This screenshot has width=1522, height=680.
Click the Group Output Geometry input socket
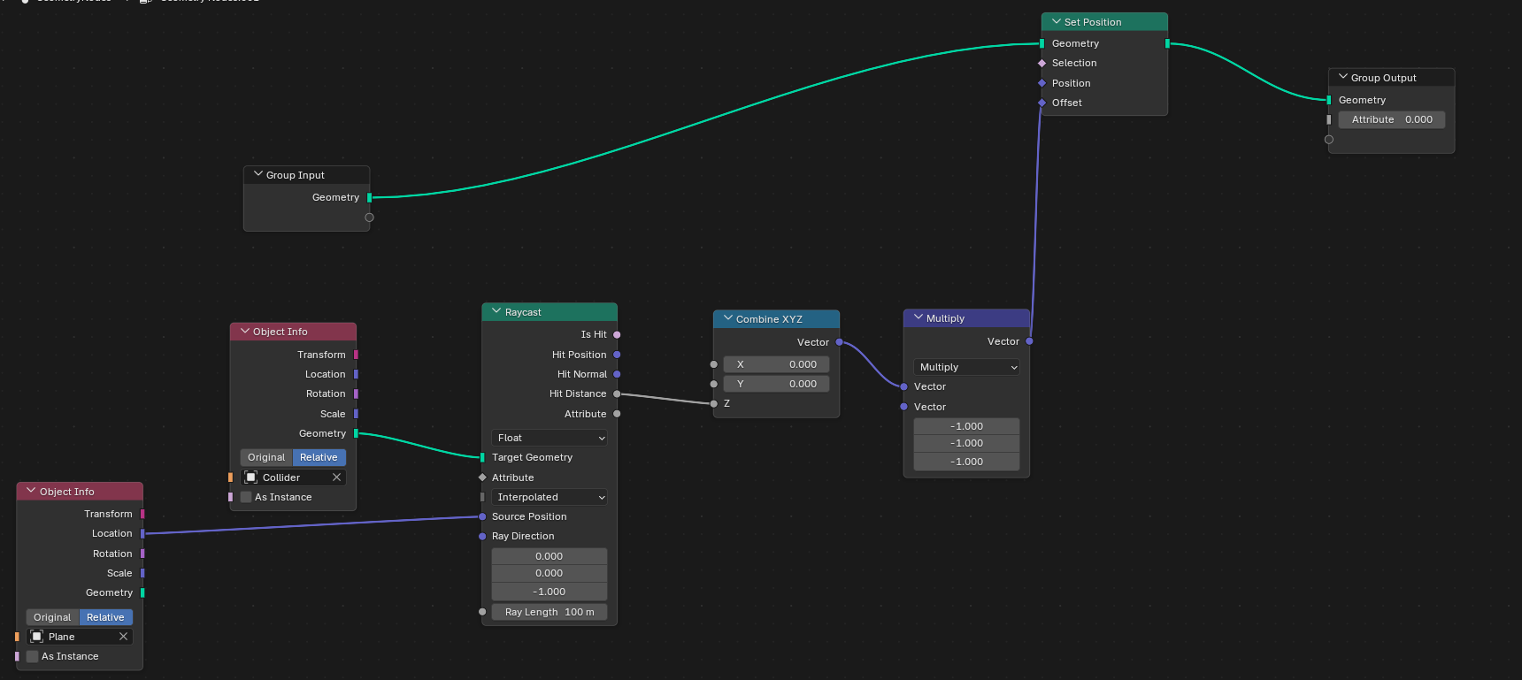(1328, 100)
